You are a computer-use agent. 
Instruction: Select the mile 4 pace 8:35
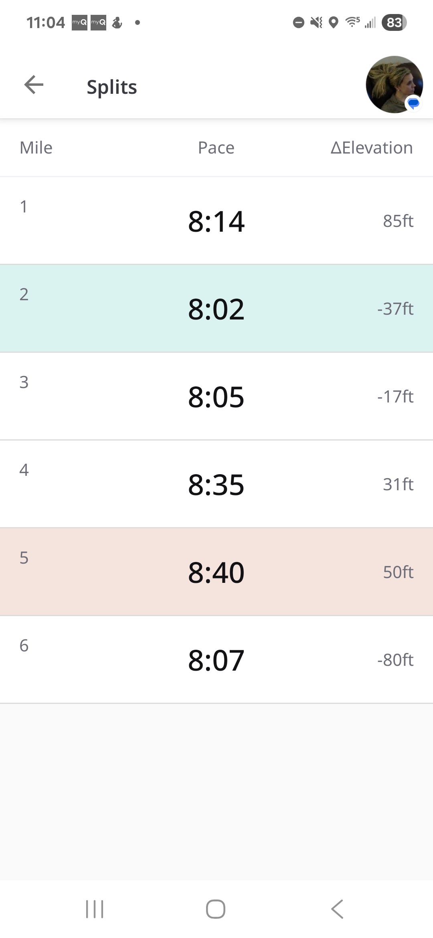(216, 484)
